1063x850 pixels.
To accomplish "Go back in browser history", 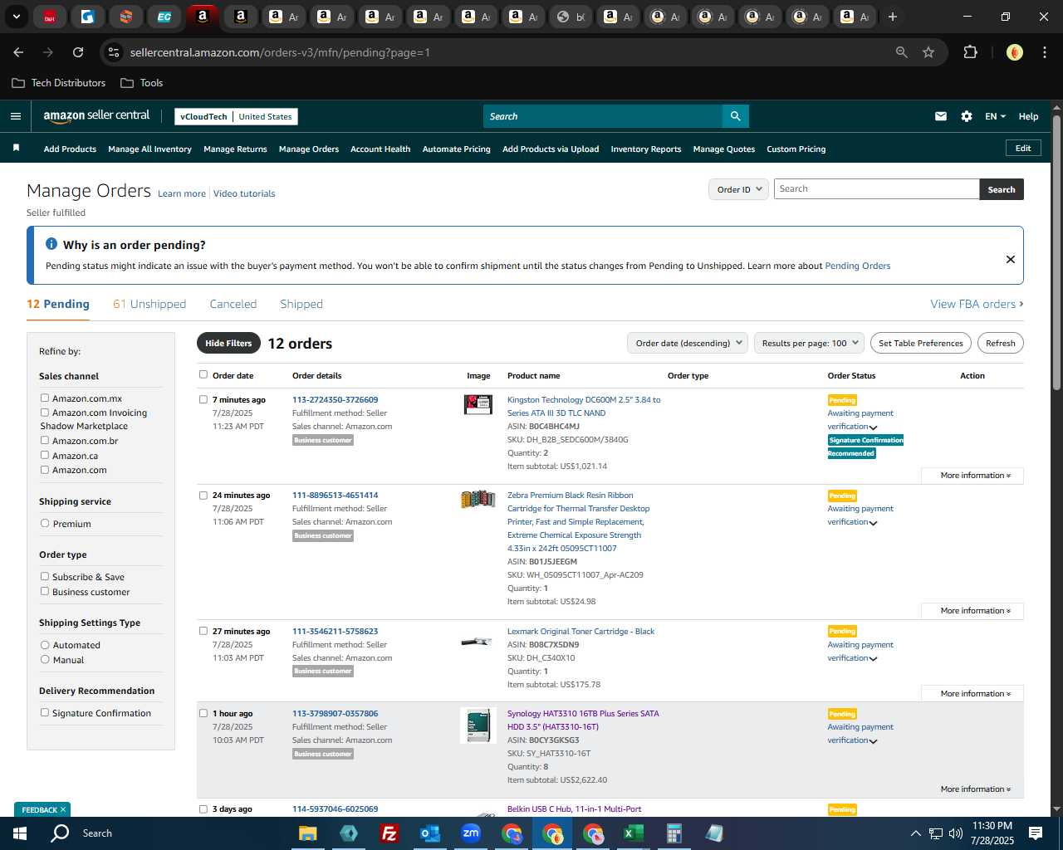I will tap(18, 52).
